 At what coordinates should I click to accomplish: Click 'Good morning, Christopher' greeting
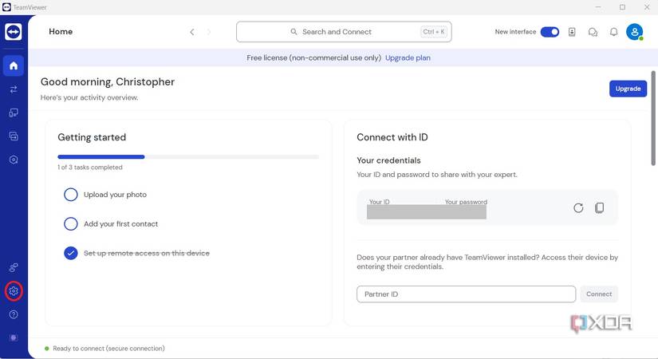point(108,82)
